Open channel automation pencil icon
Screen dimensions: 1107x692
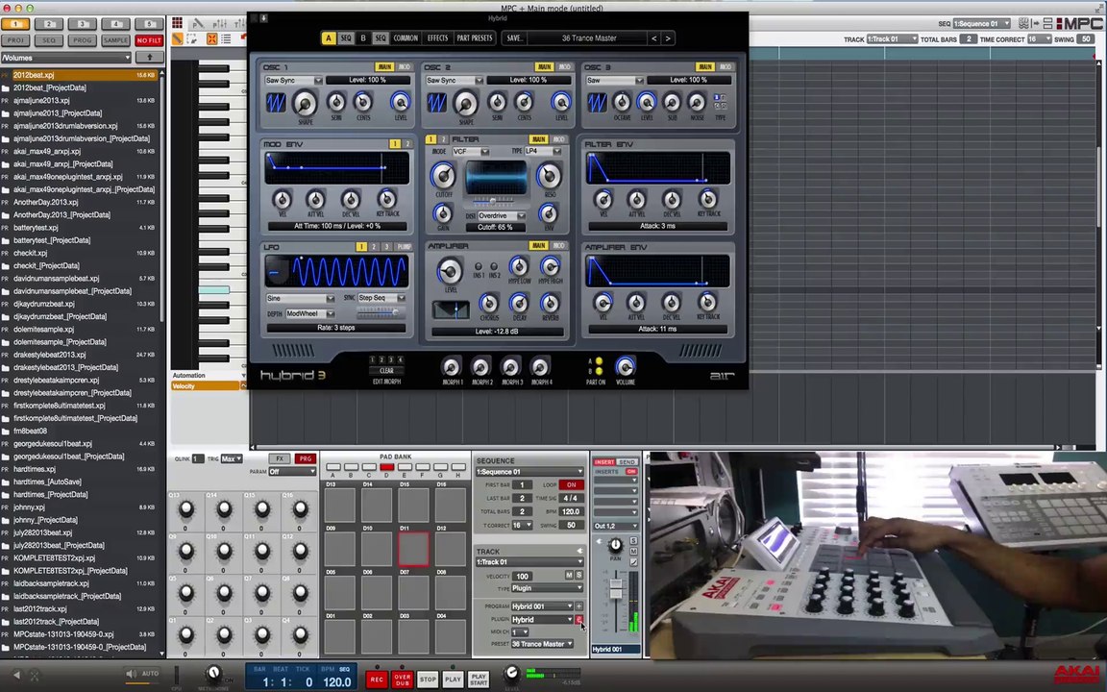click(x=633, y=562)
